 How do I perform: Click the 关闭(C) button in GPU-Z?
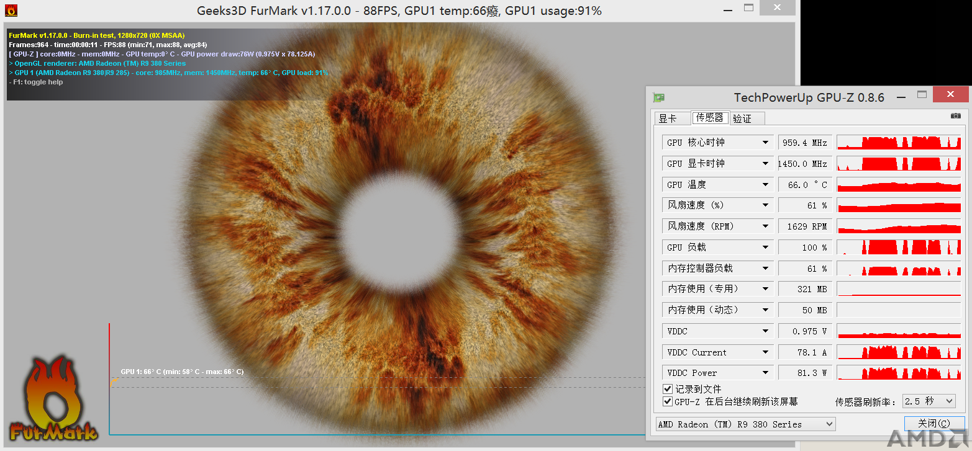point(934,424)
